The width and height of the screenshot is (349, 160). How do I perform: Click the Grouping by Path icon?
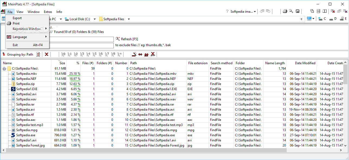point(3,54)
